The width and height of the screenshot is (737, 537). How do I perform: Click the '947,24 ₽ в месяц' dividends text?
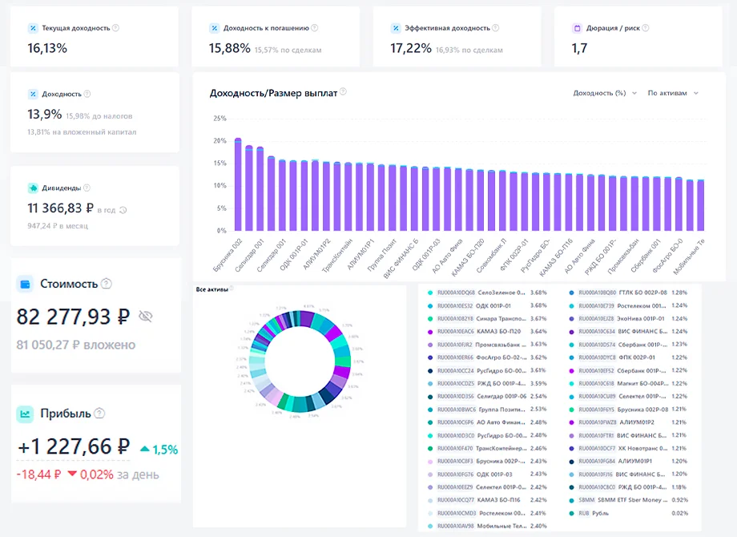click(x=58, y=226)
